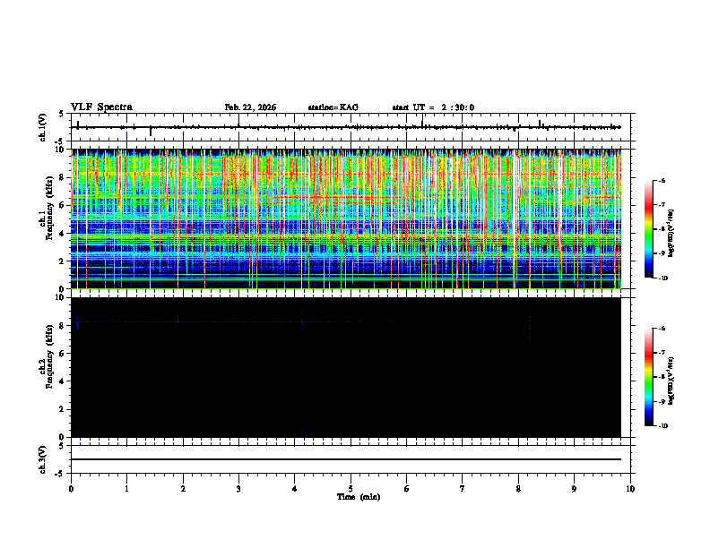Screen dimensions: 710x548
Task: Click time-axis tick label "5" at bottom
Action: [x=351, y=489]
